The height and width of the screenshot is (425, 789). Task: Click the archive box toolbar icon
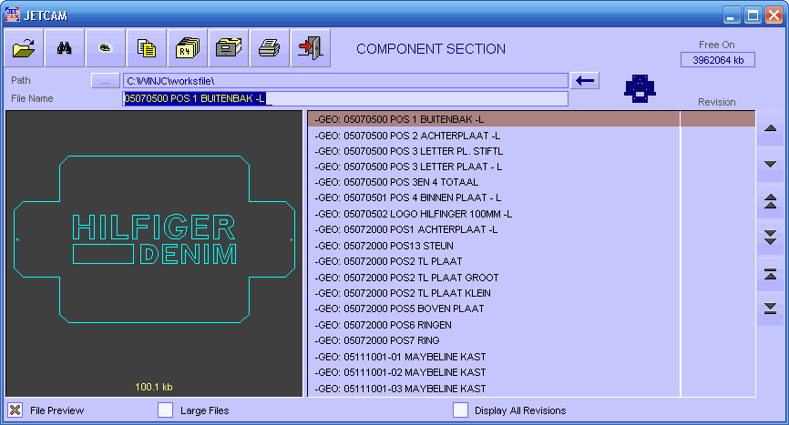click(229, 48)
